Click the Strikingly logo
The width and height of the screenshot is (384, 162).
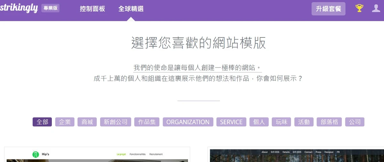click(19, 8)
